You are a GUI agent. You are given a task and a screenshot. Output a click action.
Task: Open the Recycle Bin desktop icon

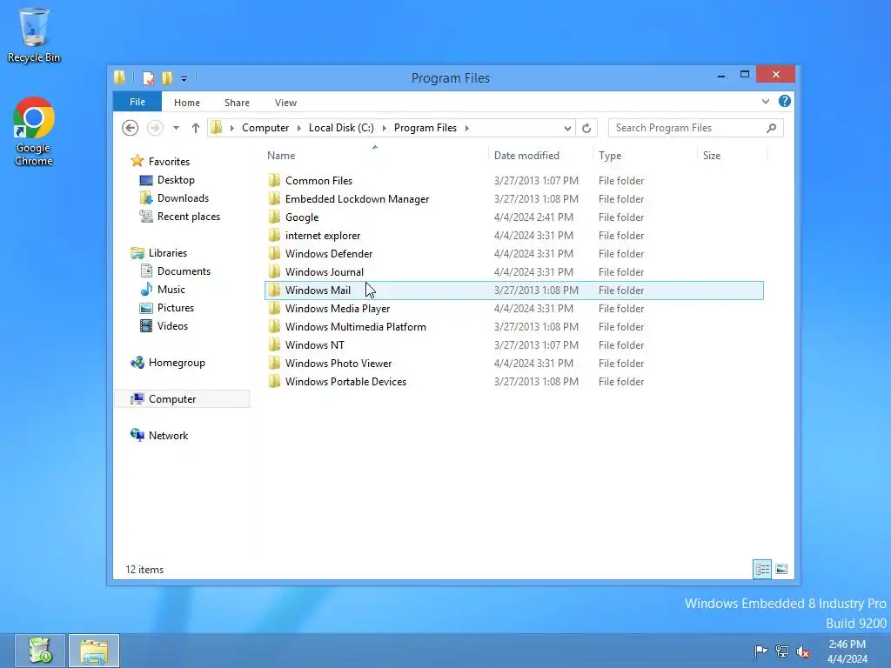(34, 35)
